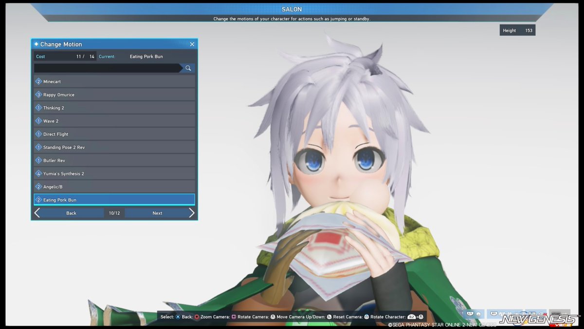Click the R2 icon after Rotate Character
The width and height of the screenshot is (584, 329).
pos(411,317)
